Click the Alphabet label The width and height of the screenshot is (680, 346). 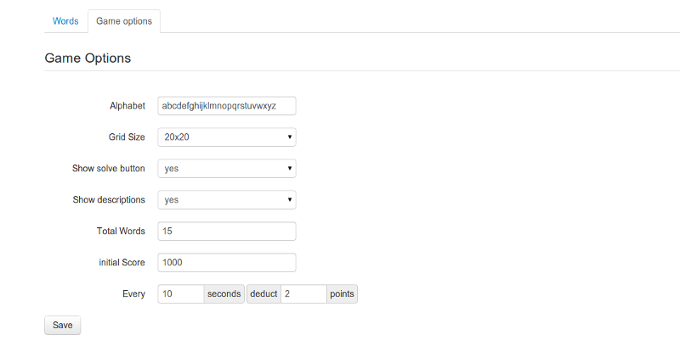(x=127, y=106)
